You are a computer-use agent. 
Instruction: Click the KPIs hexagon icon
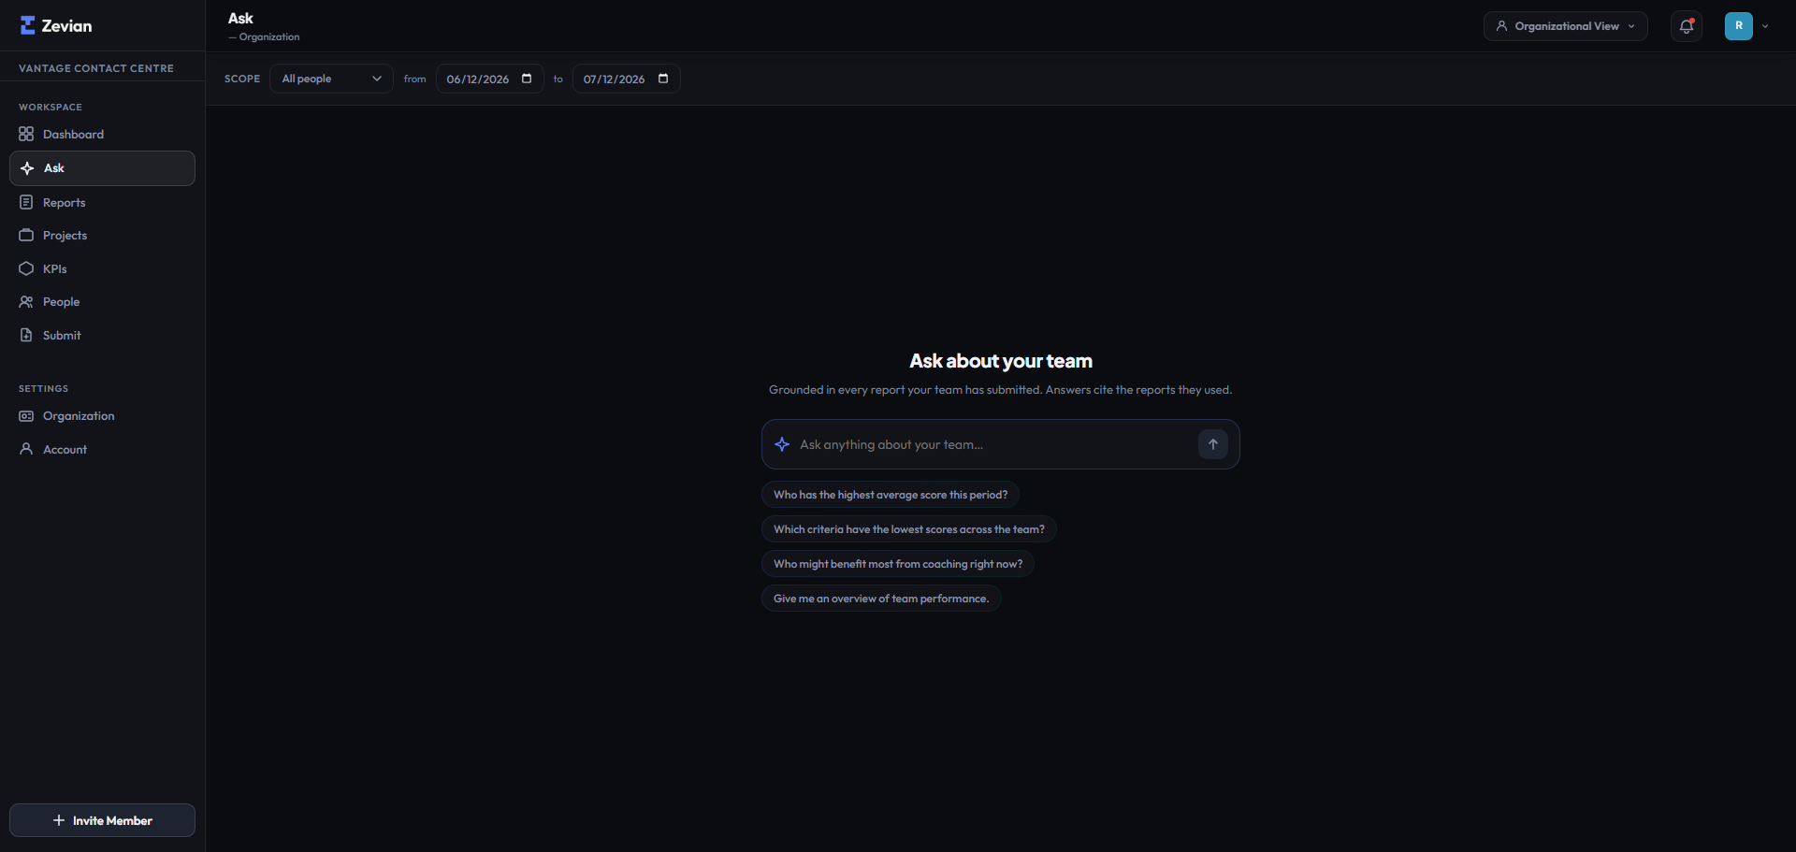coord(26,268)
